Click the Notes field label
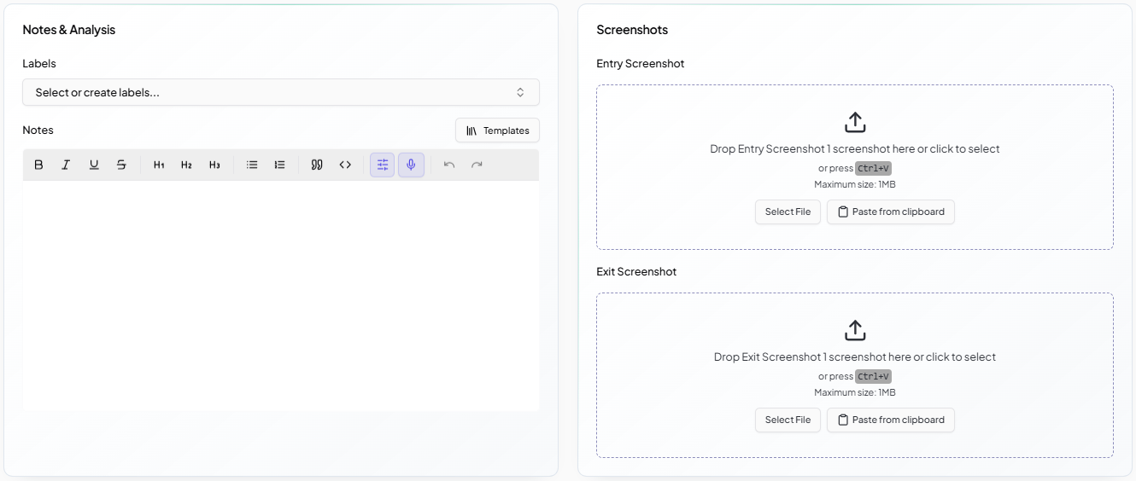Screen dimensions: 1136x481 point(38,130)
